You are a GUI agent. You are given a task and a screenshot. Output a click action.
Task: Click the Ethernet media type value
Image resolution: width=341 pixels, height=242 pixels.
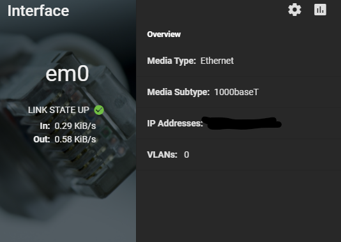[x=217, y=61]
